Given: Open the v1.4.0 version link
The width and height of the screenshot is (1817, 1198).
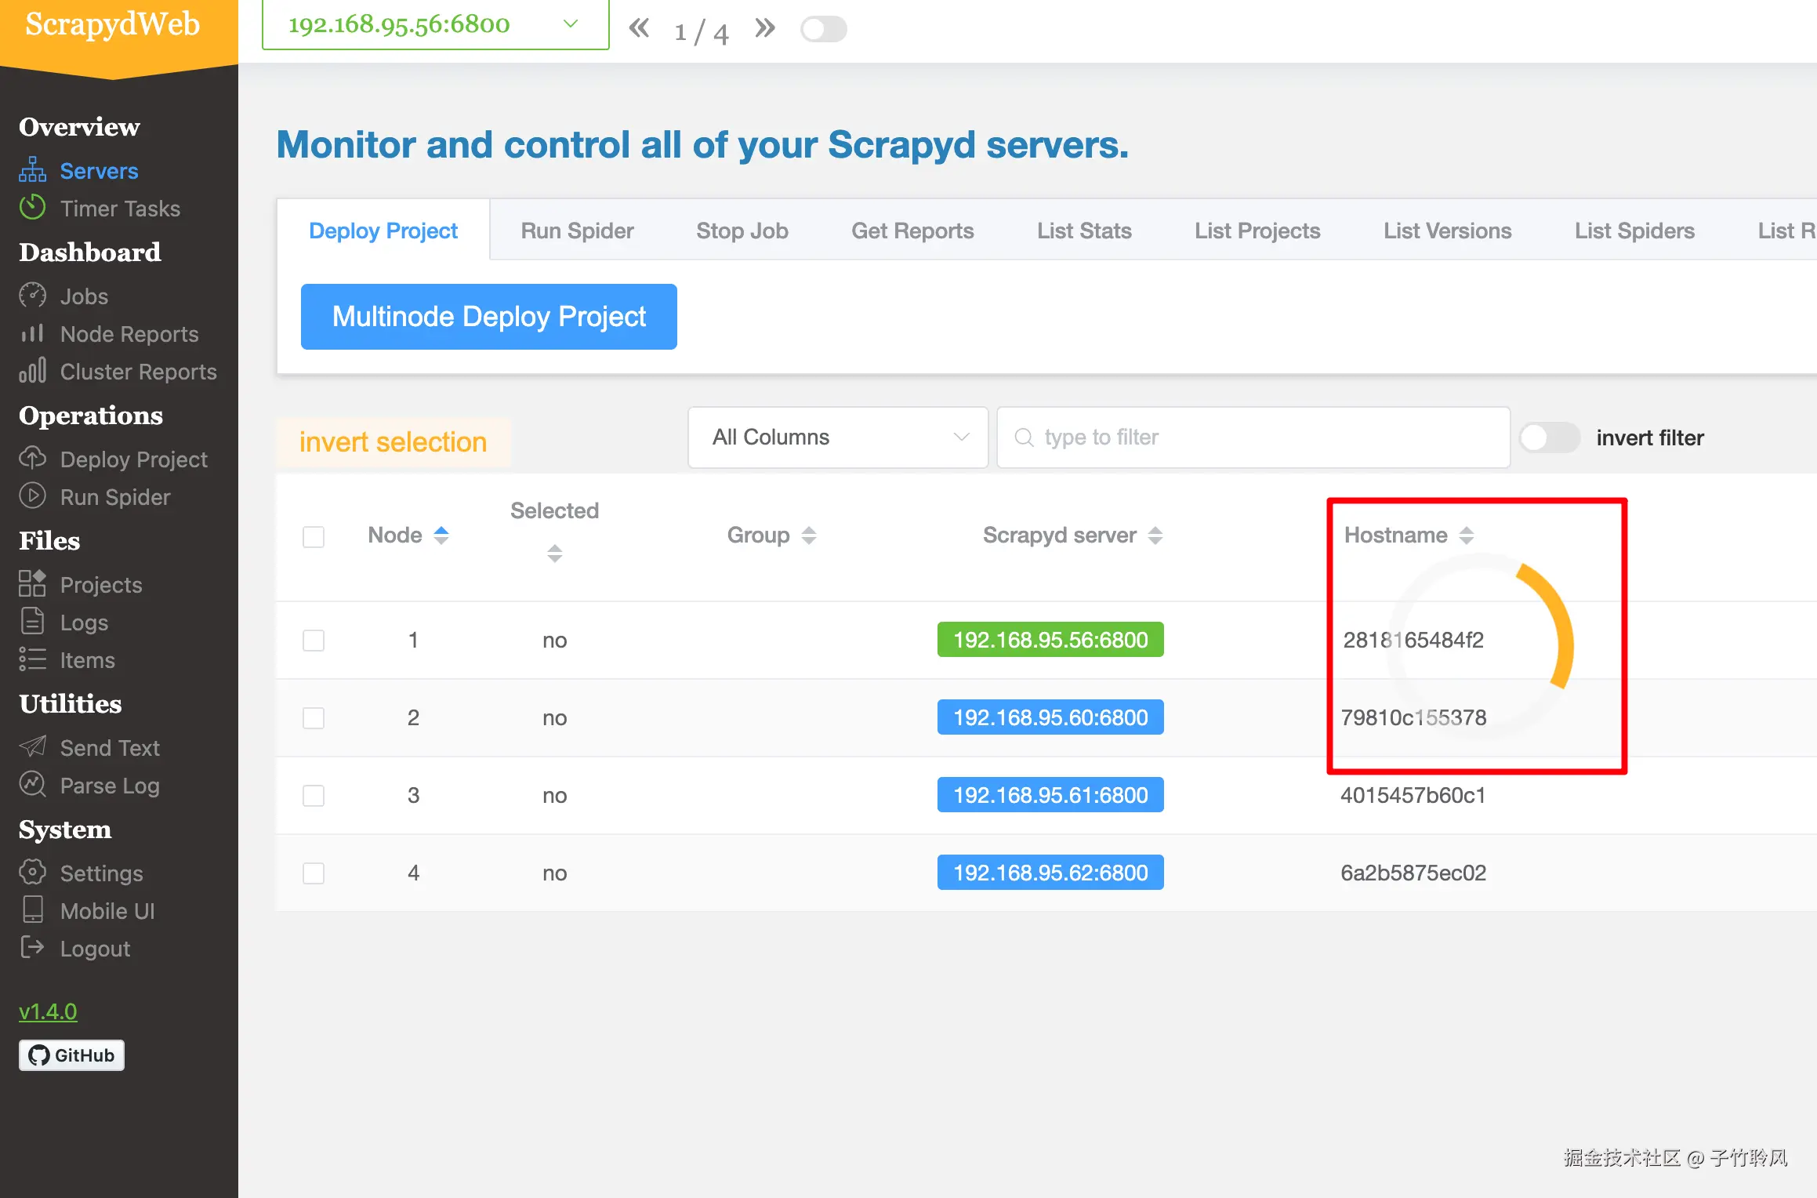Looking at the screenshot, I should tap(48, 1011).
